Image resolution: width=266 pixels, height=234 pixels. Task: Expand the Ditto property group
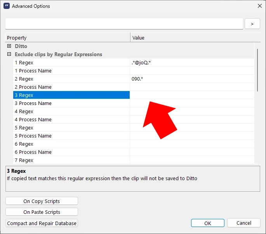click(x=9, y=46)
